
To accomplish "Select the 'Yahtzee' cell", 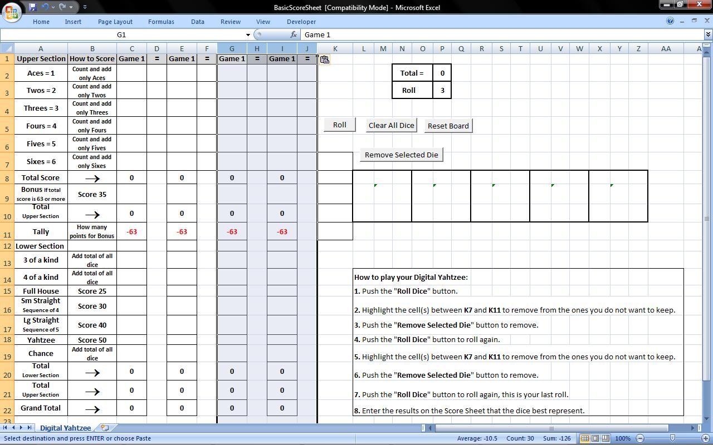I will pos(41,340).
